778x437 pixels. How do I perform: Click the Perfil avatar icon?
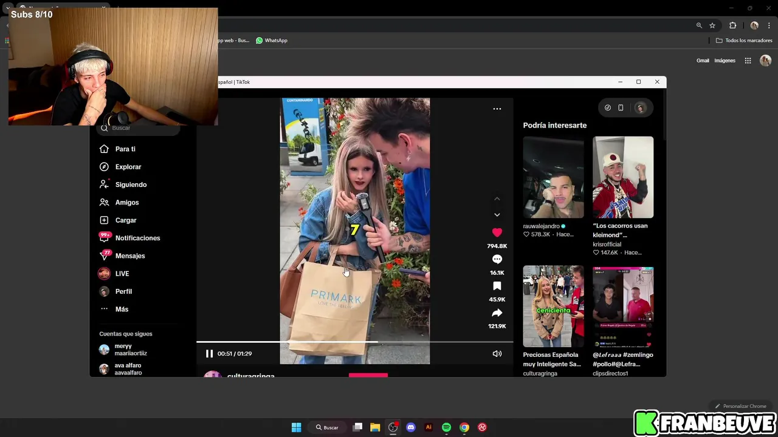click(105, 291)
